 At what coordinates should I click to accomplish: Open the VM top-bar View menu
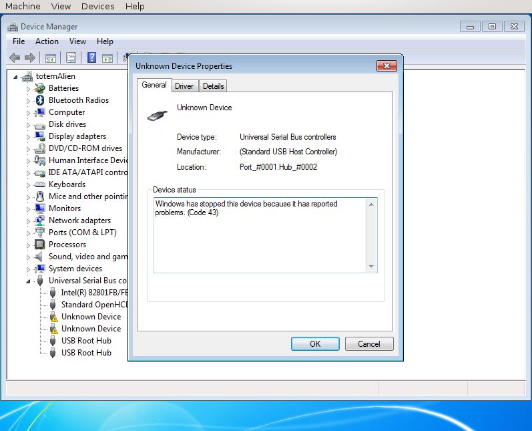click(61, 6)
